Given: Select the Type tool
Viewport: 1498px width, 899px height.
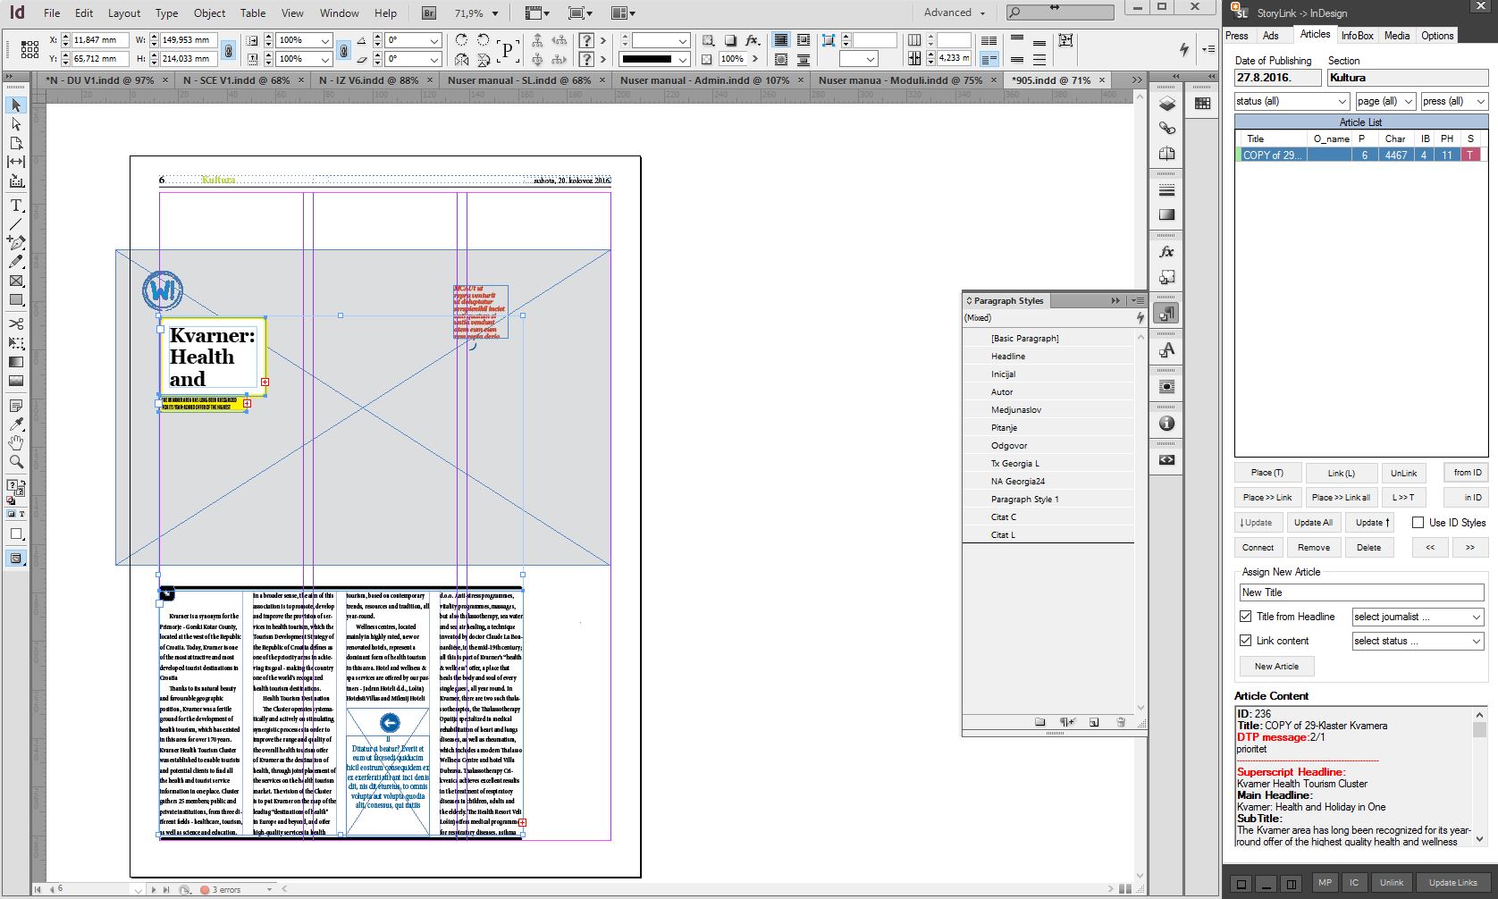Looking at the screenshot, I should [x=16, y=205].
